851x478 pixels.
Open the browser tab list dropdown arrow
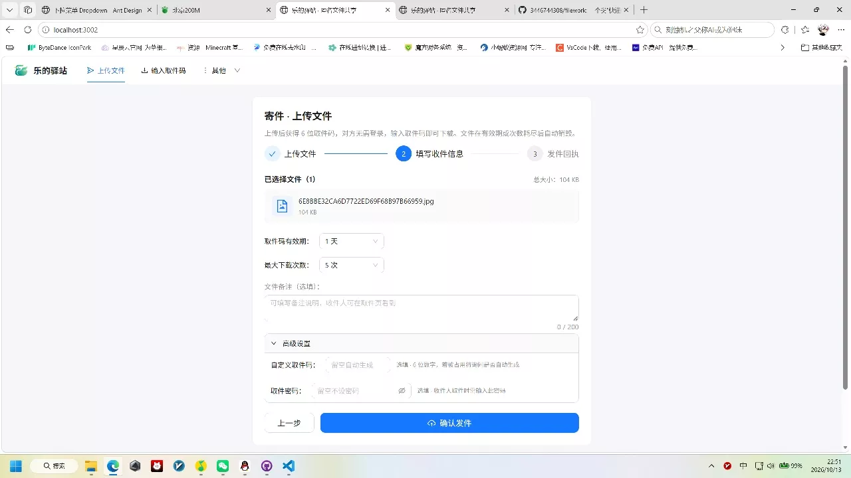pos(10,10)
